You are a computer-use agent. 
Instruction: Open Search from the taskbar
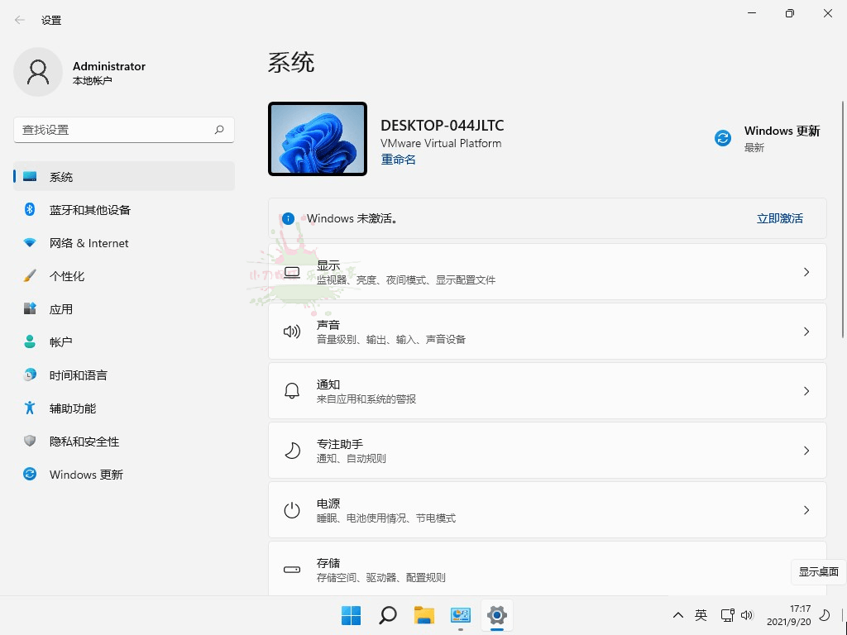pyautogui.click(x=387, y=615)
